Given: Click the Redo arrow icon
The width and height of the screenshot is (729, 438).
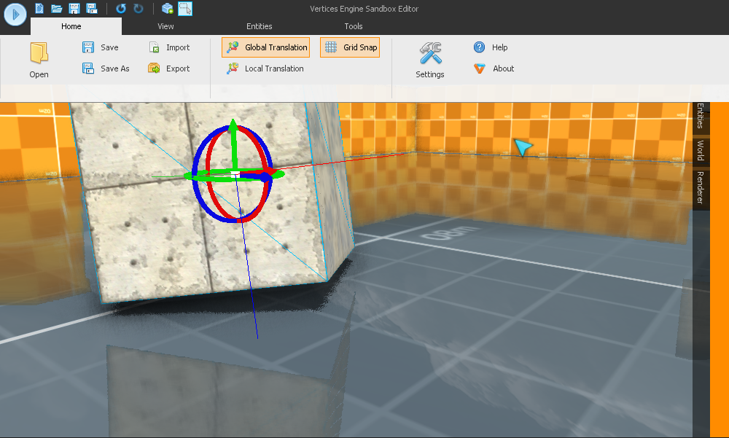Looking at the screenshot, I should tap(139, 9).
